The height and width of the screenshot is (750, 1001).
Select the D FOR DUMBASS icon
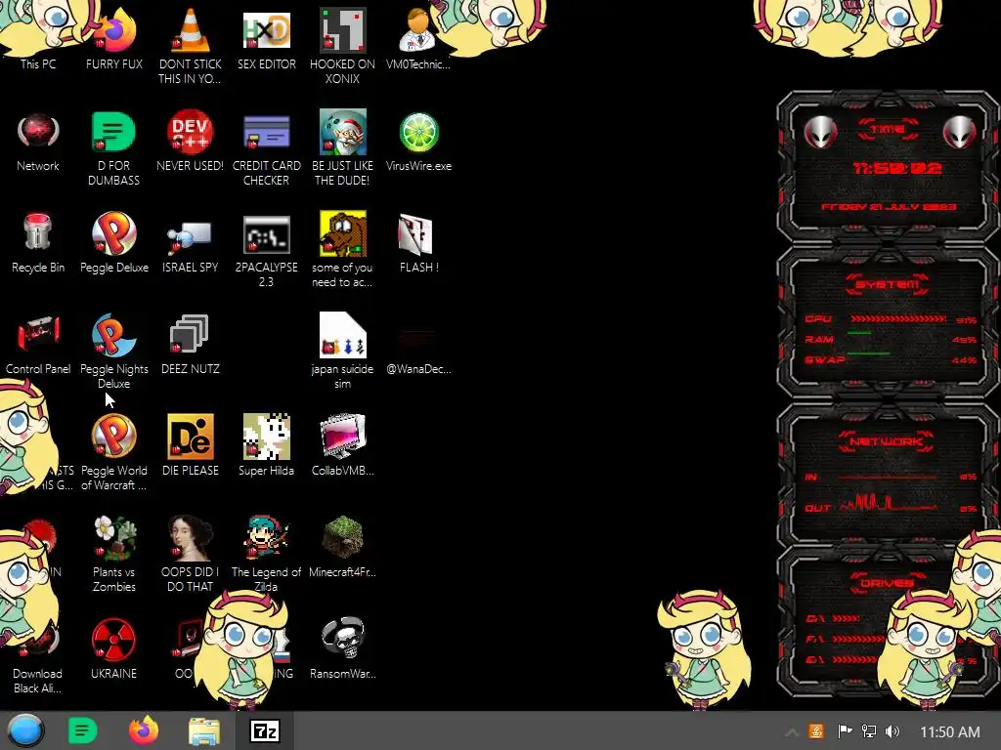tap(113, 148)
